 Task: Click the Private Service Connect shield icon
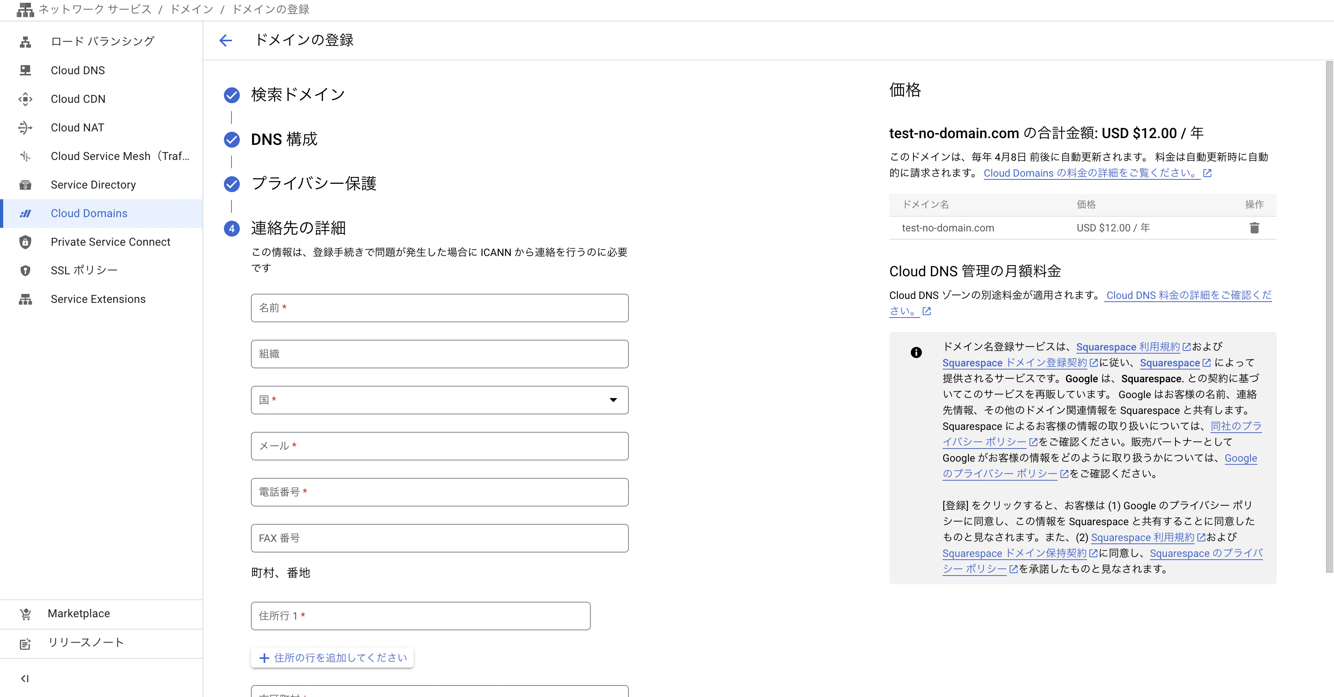[x=25, y=242]
